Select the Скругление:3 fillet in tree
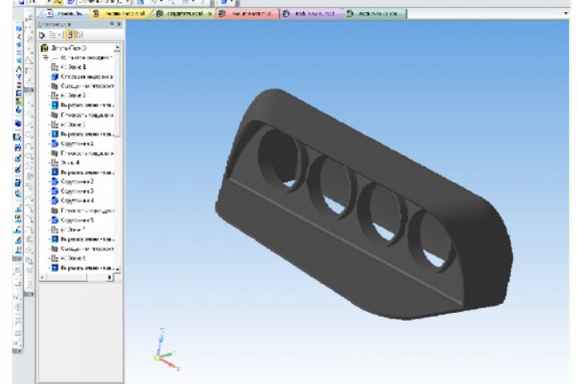 point(72,191)
